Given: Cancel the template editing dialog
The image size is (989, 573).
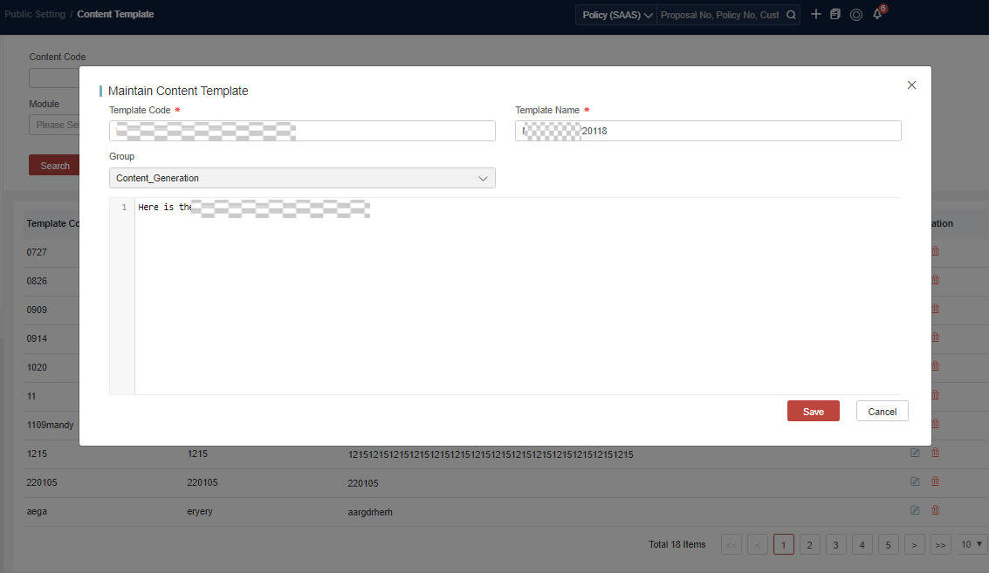Looking at the screenshot, I should click(x=882, y=412).
